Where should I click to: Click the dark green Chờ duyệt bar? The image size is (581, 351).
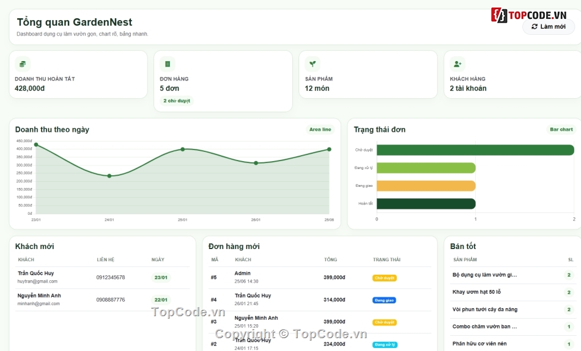point(475,150)
